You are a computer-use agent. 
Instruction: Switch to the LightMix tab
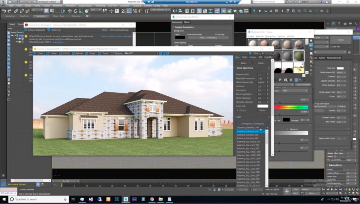pos(268,57)
